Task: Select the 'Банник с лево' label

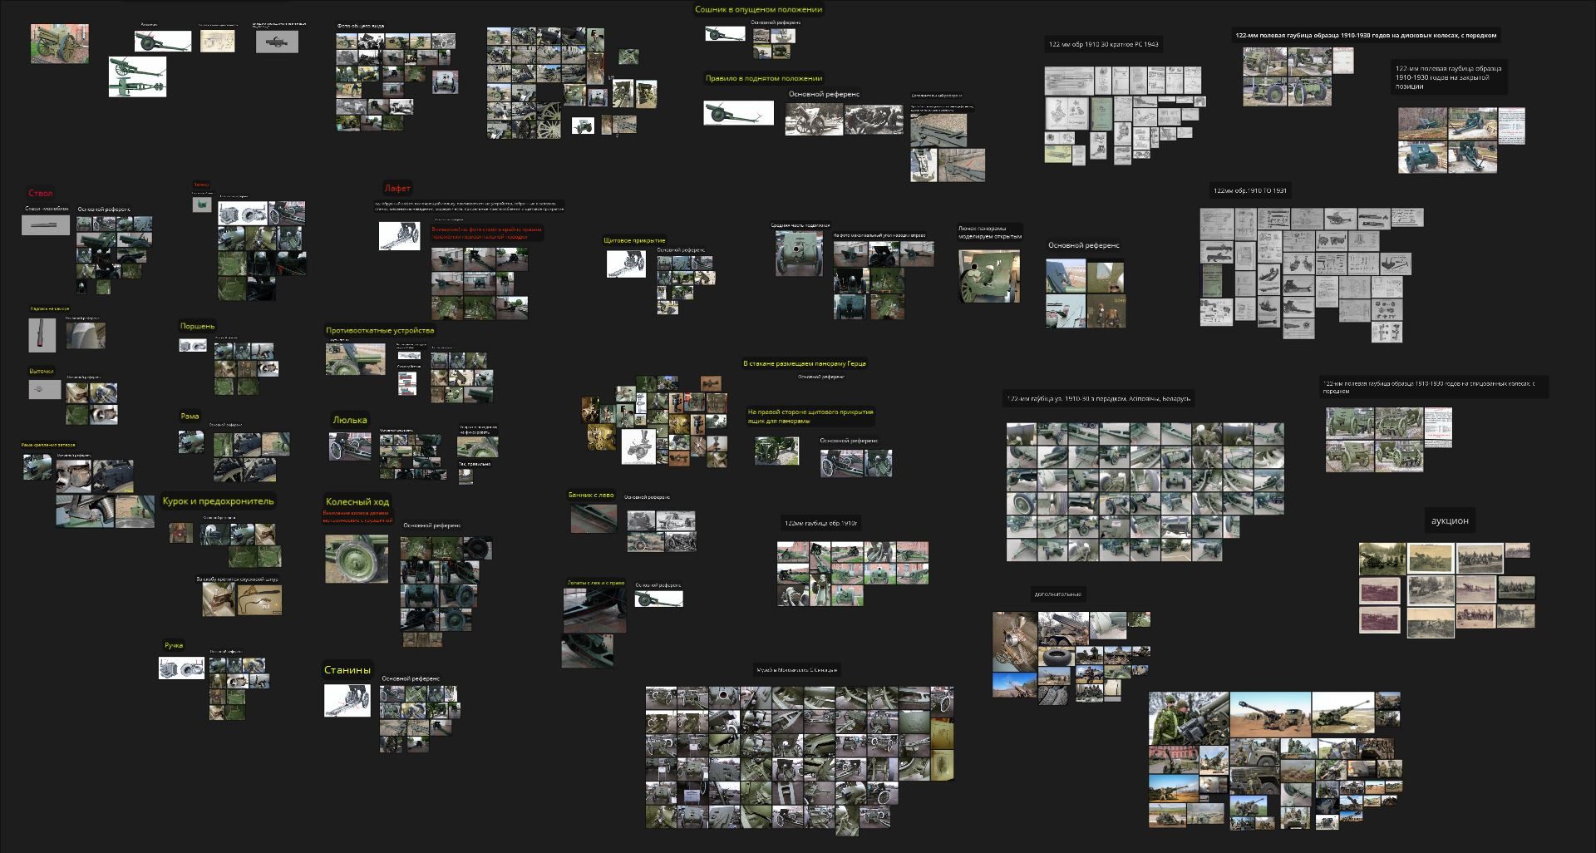Action: coord(591,495)
